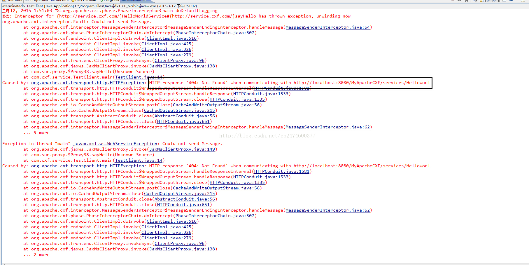Click the 'org.apache.cxf.interceptor.Fault: Could not send Message.' line

77,22
